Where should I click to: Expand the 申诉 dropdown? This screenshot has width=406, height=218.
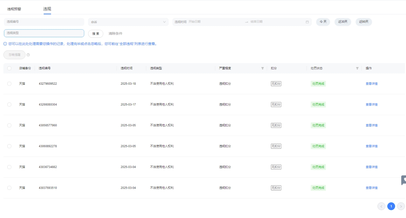coord(128,22)
